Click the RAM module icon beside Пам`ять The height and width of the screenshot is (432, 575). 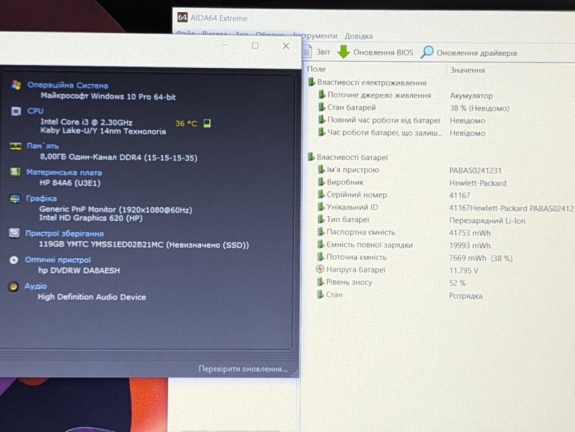tap(15, 146)
